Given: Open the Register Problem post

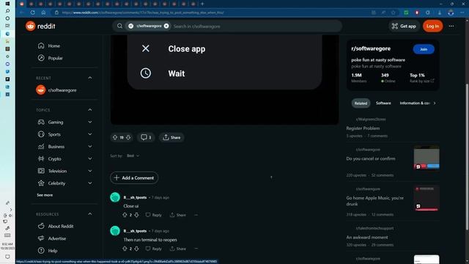Looking at the screenshot, I should pos(363,128).
